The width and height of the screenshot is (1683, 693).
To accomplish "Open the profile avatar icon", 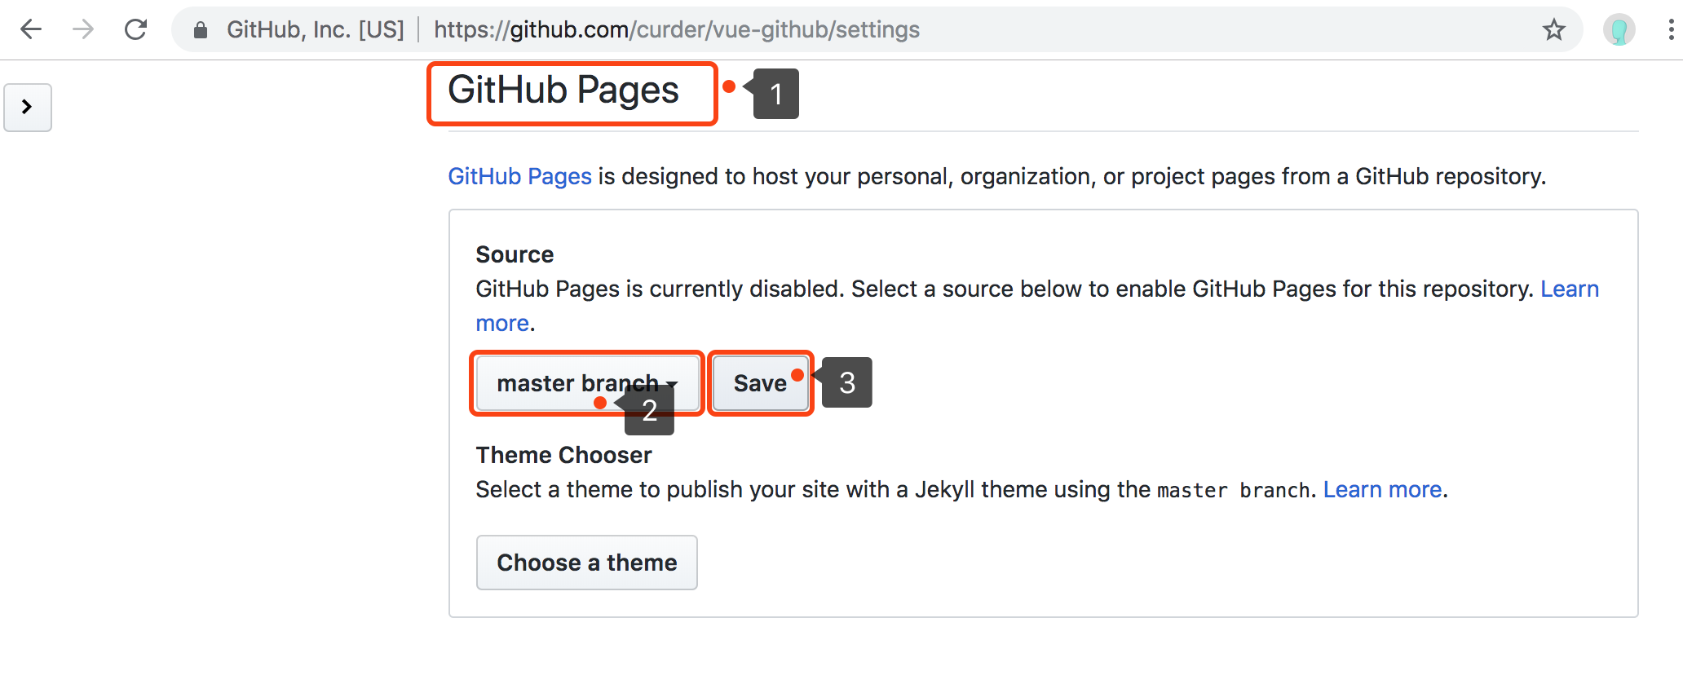I will click(x=1619, y=30).
